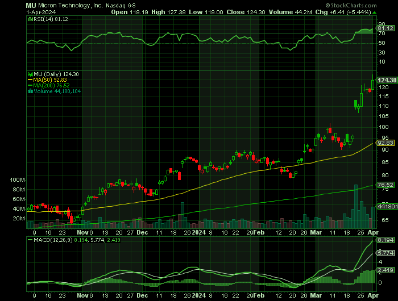Screen dimensions: 398x301
Task: Click the 76.52 MA(200) tag on price axis
Action: coord(385,185)
